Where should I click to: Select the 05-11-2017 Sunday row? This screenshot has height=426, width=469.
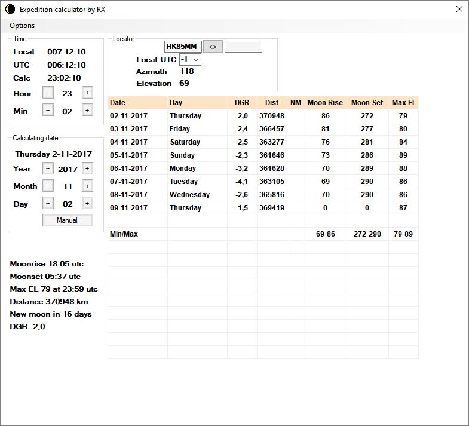(182, 155)
